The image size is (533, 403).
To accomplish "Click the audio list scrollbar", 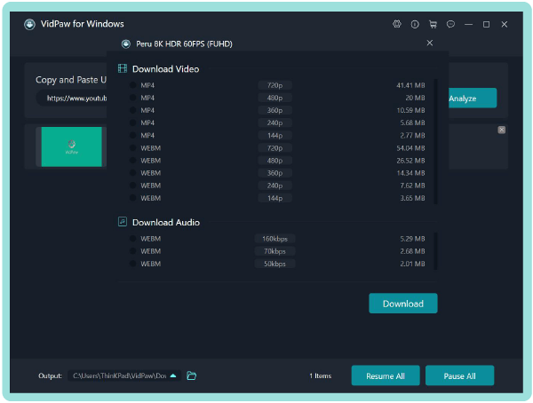I will click(x=436, y=251).
